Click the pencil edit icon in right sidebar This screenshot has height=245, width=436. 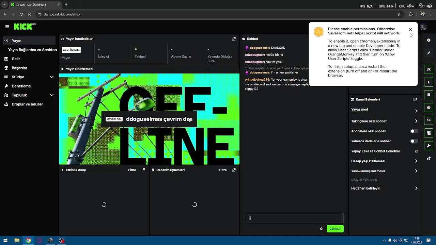point(429,53)
